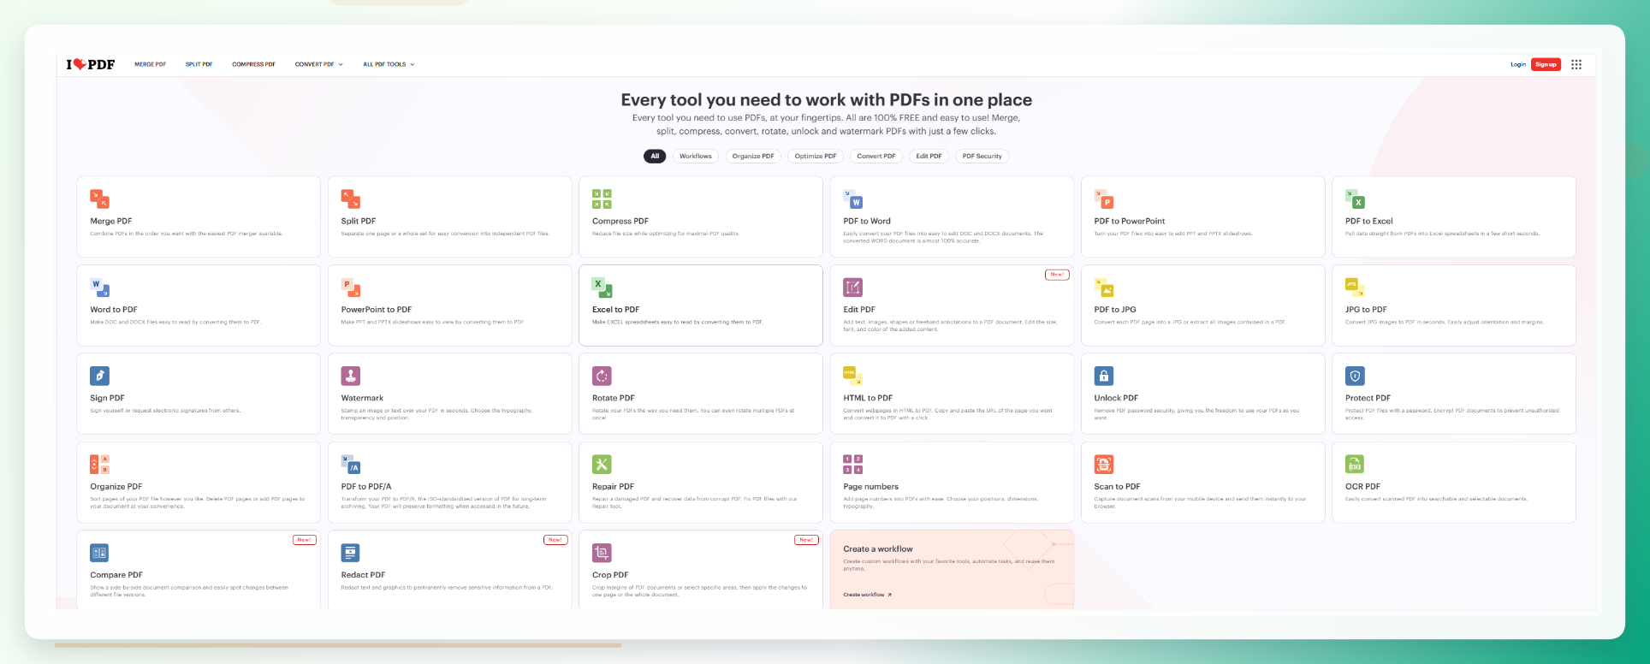Click the OCR PDF icon

[x=1355, y=464]
